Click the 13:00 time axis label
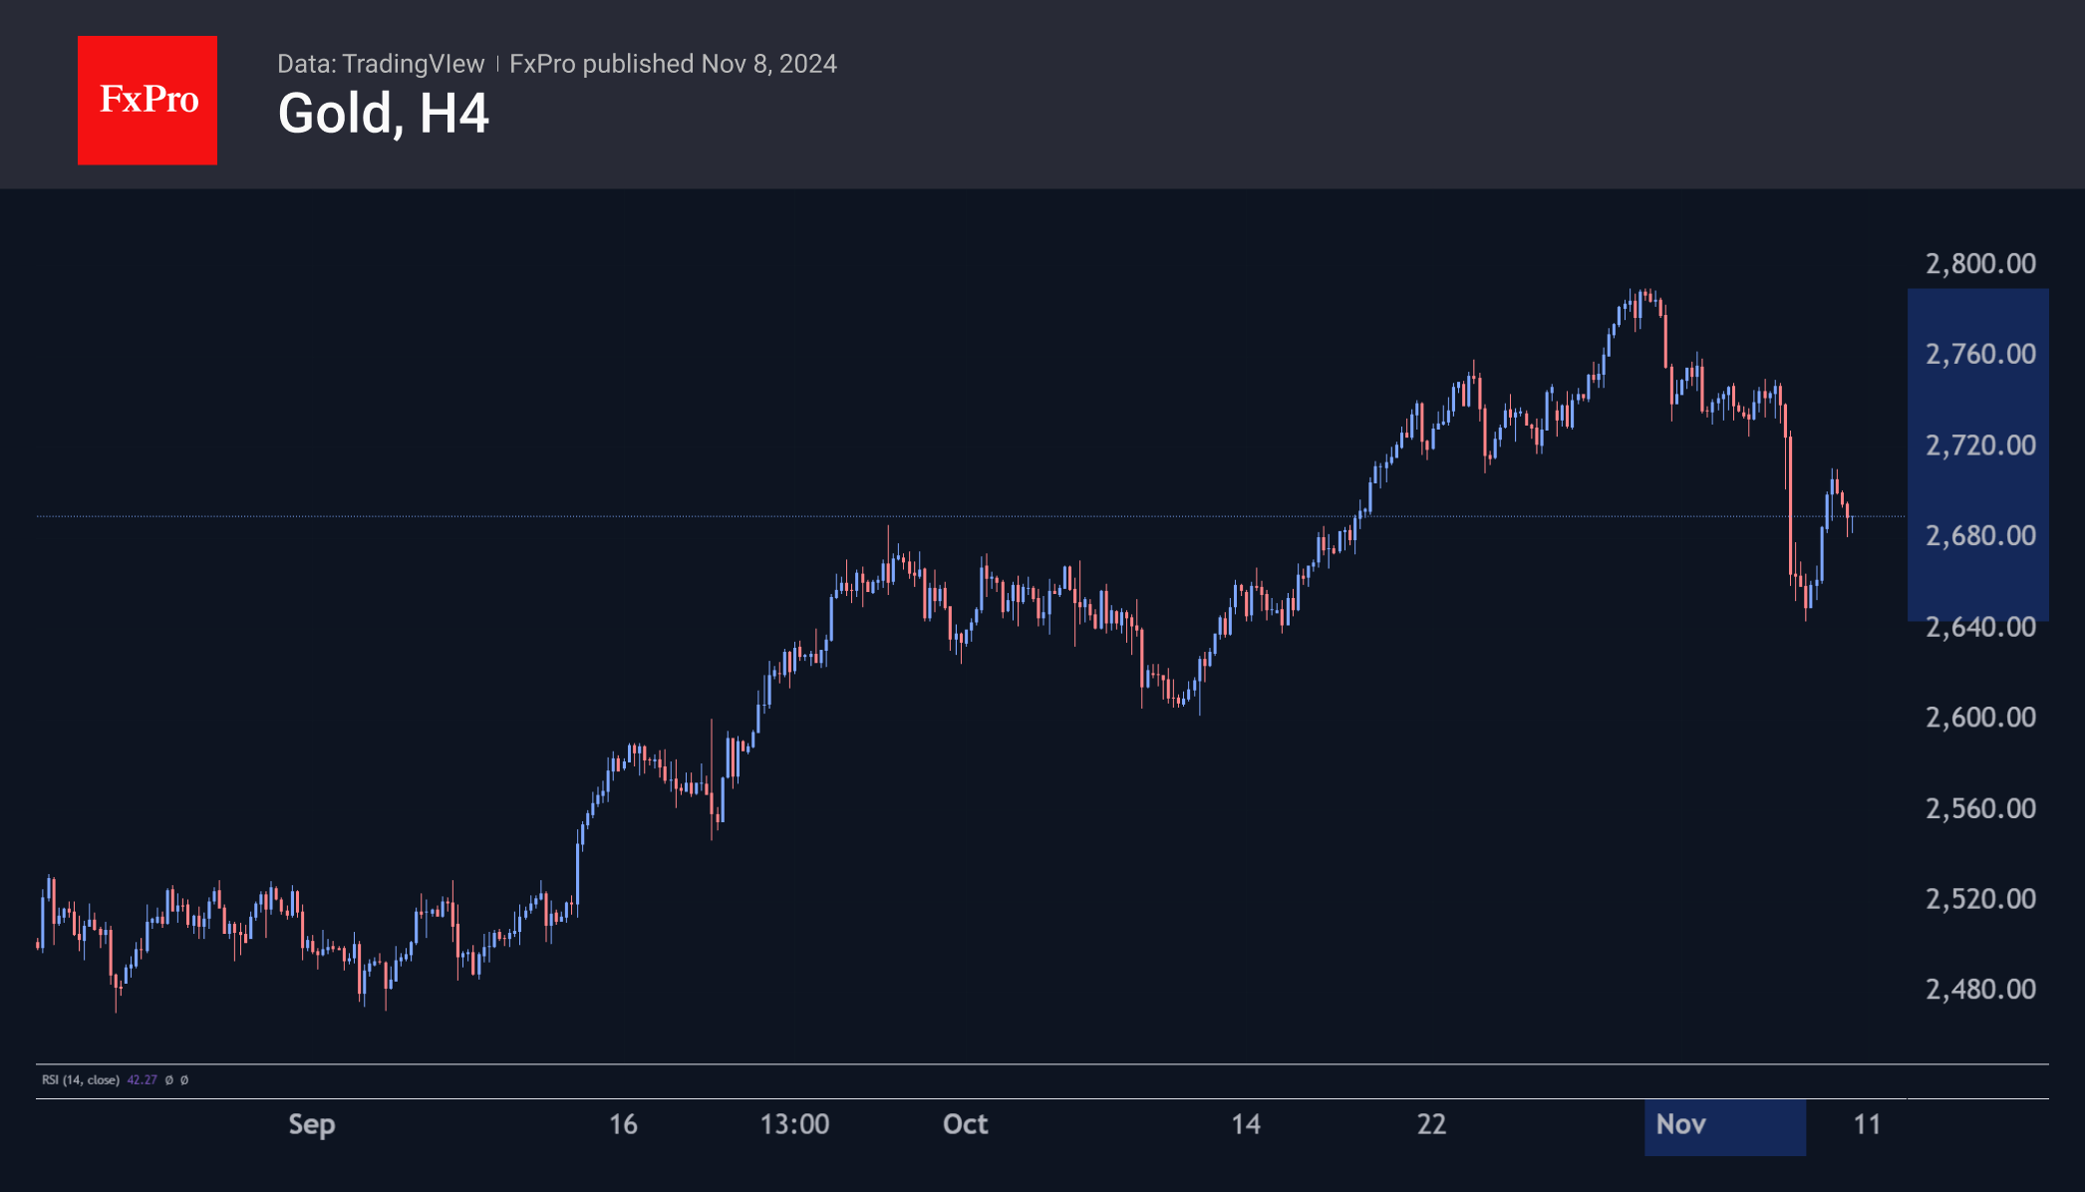Screen dimensions: 2085x1192 (x=794, y=1124)
